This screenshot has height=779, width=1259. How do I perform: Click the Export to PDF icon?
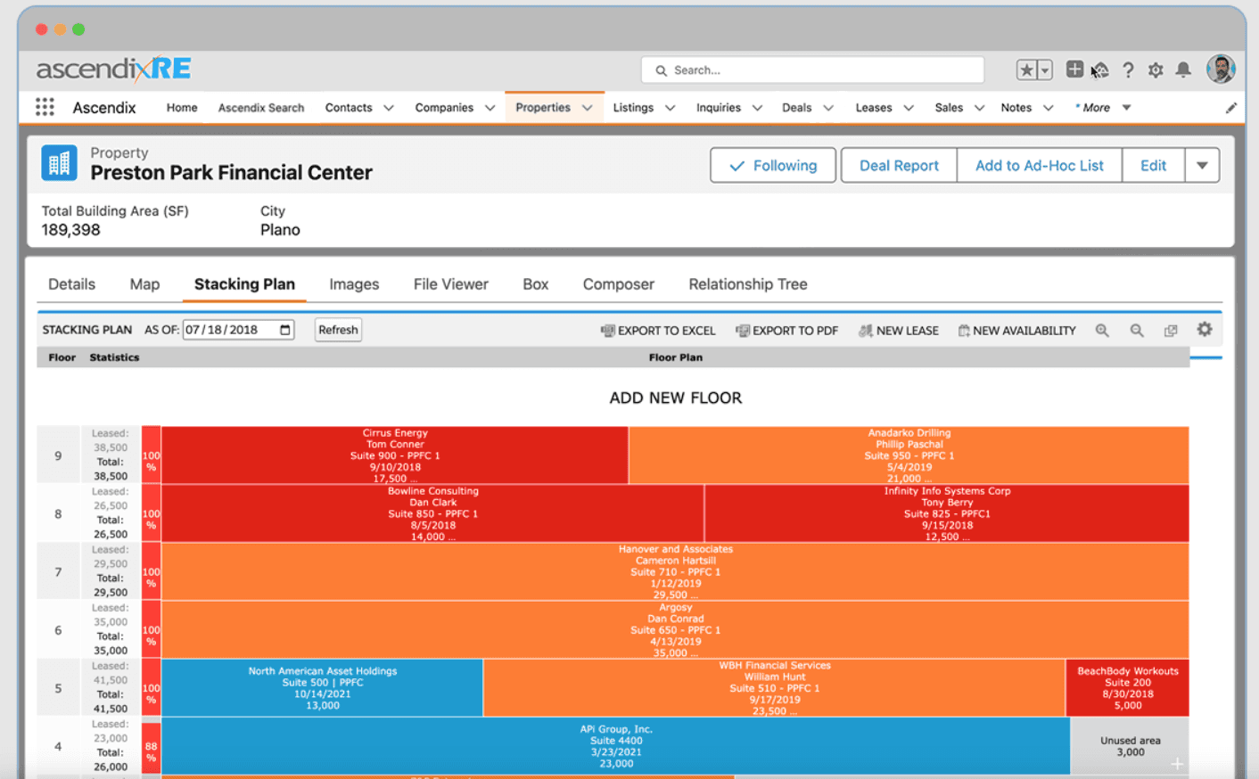743,331
